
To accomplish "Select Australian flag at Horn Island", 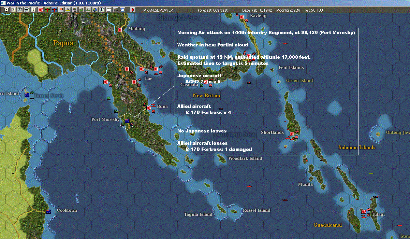I will 26,95.
